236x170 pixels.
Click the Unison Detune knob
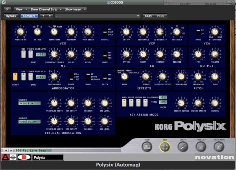click(181, 103)
